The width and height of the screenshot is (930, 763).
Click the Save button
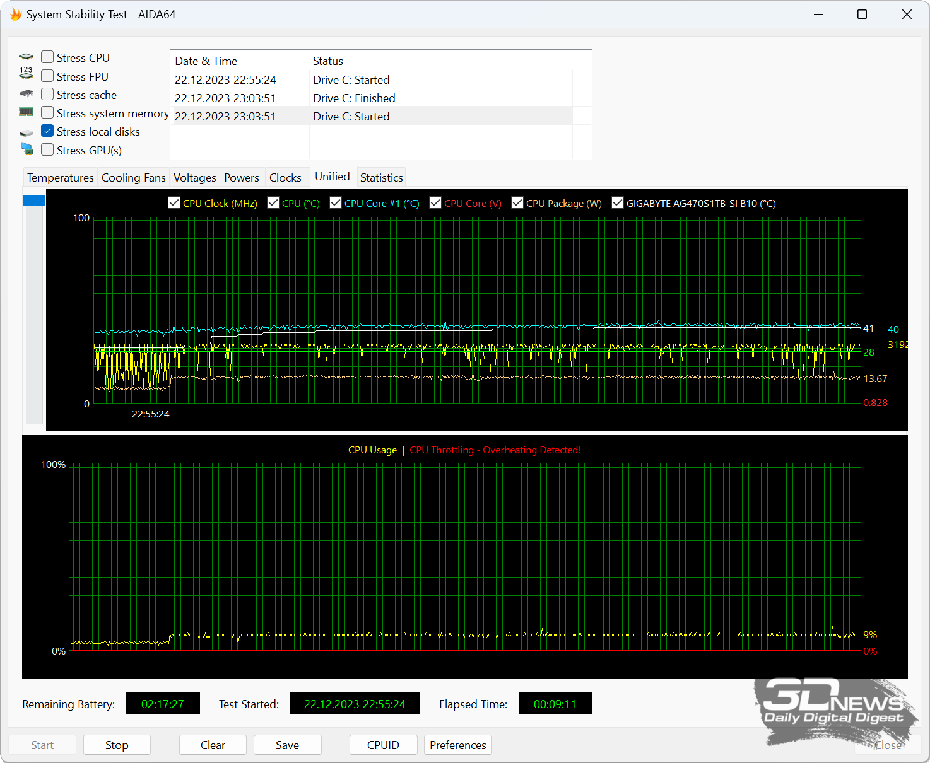coord(287,745)
